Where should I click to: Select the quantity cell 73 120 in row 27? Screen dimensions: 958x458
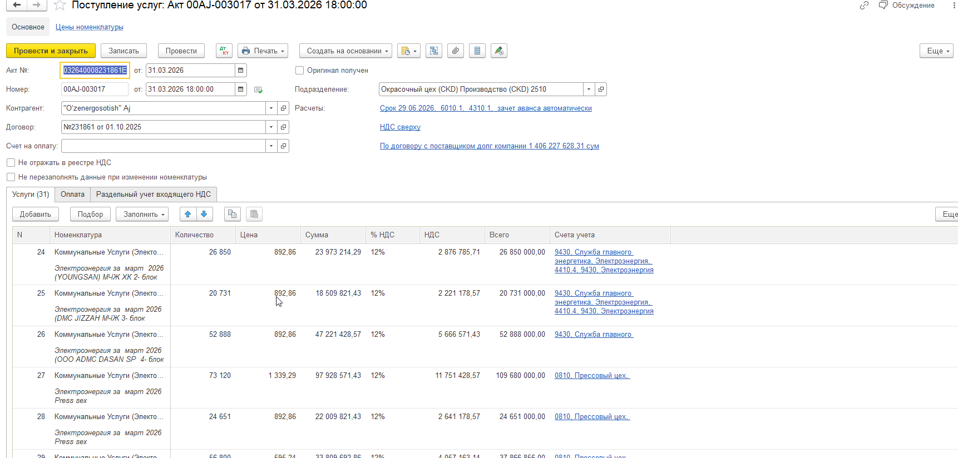pyautogui.click(x=203, y=376)
